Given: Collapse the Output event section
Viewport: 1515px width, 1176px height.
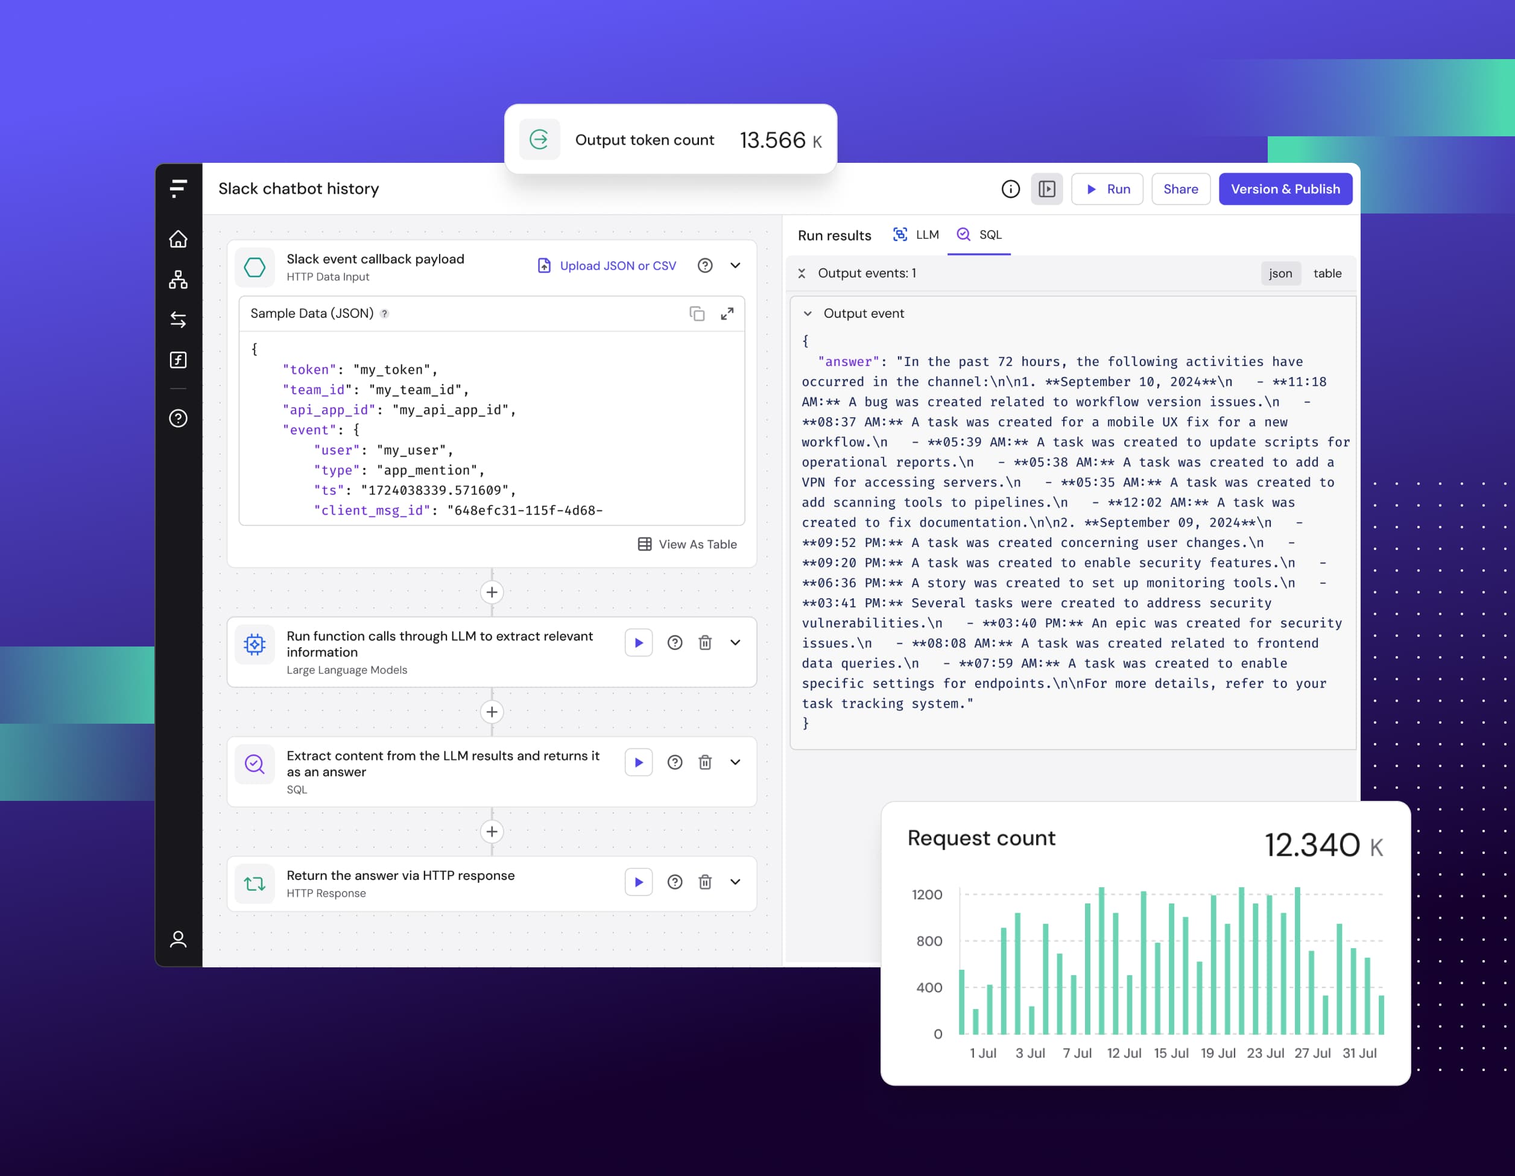Looking at the screenshot, I should (x=808, y=314).
